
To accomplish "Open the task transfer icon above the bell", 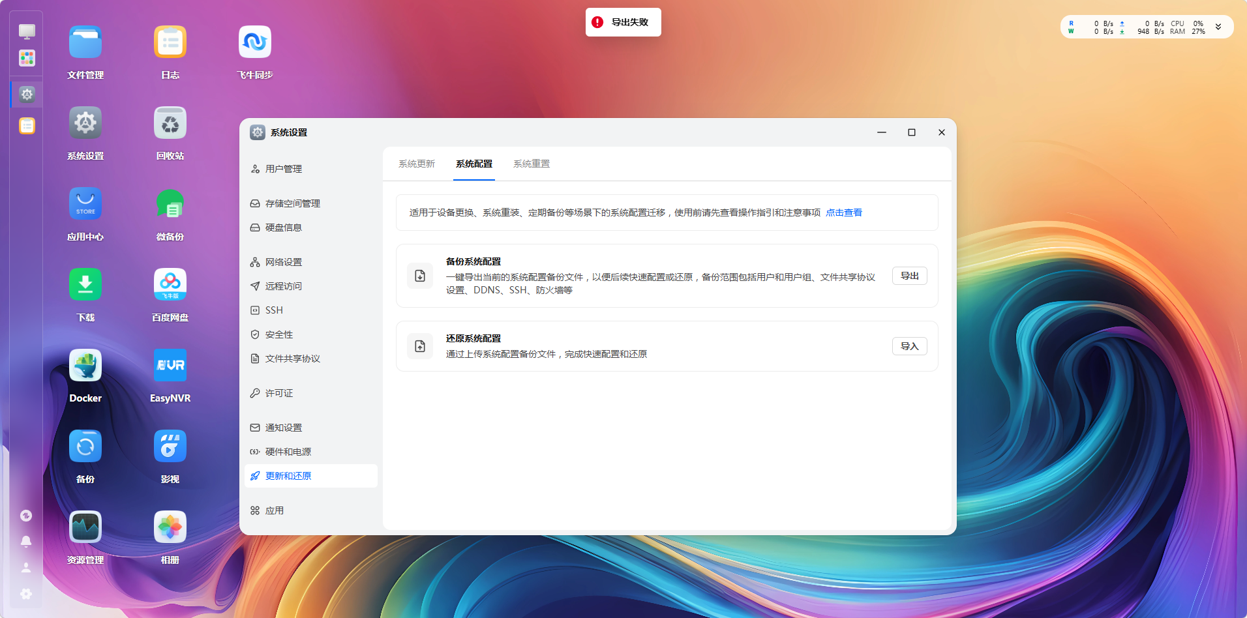I will pos(26,516).
